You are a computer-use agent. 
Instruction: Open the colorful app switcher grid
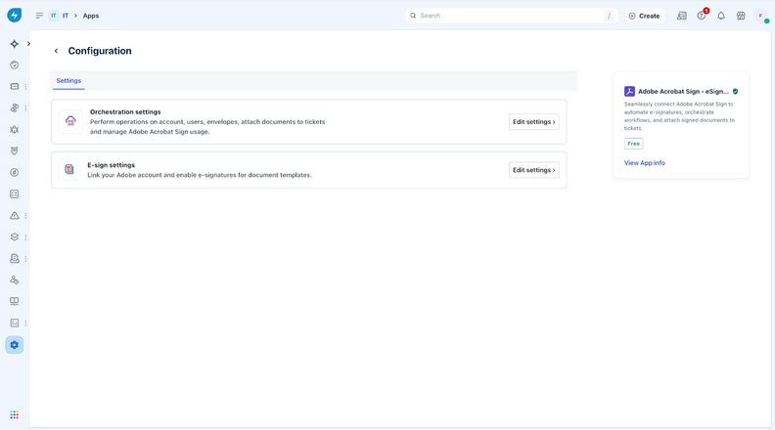pos(15,414)
